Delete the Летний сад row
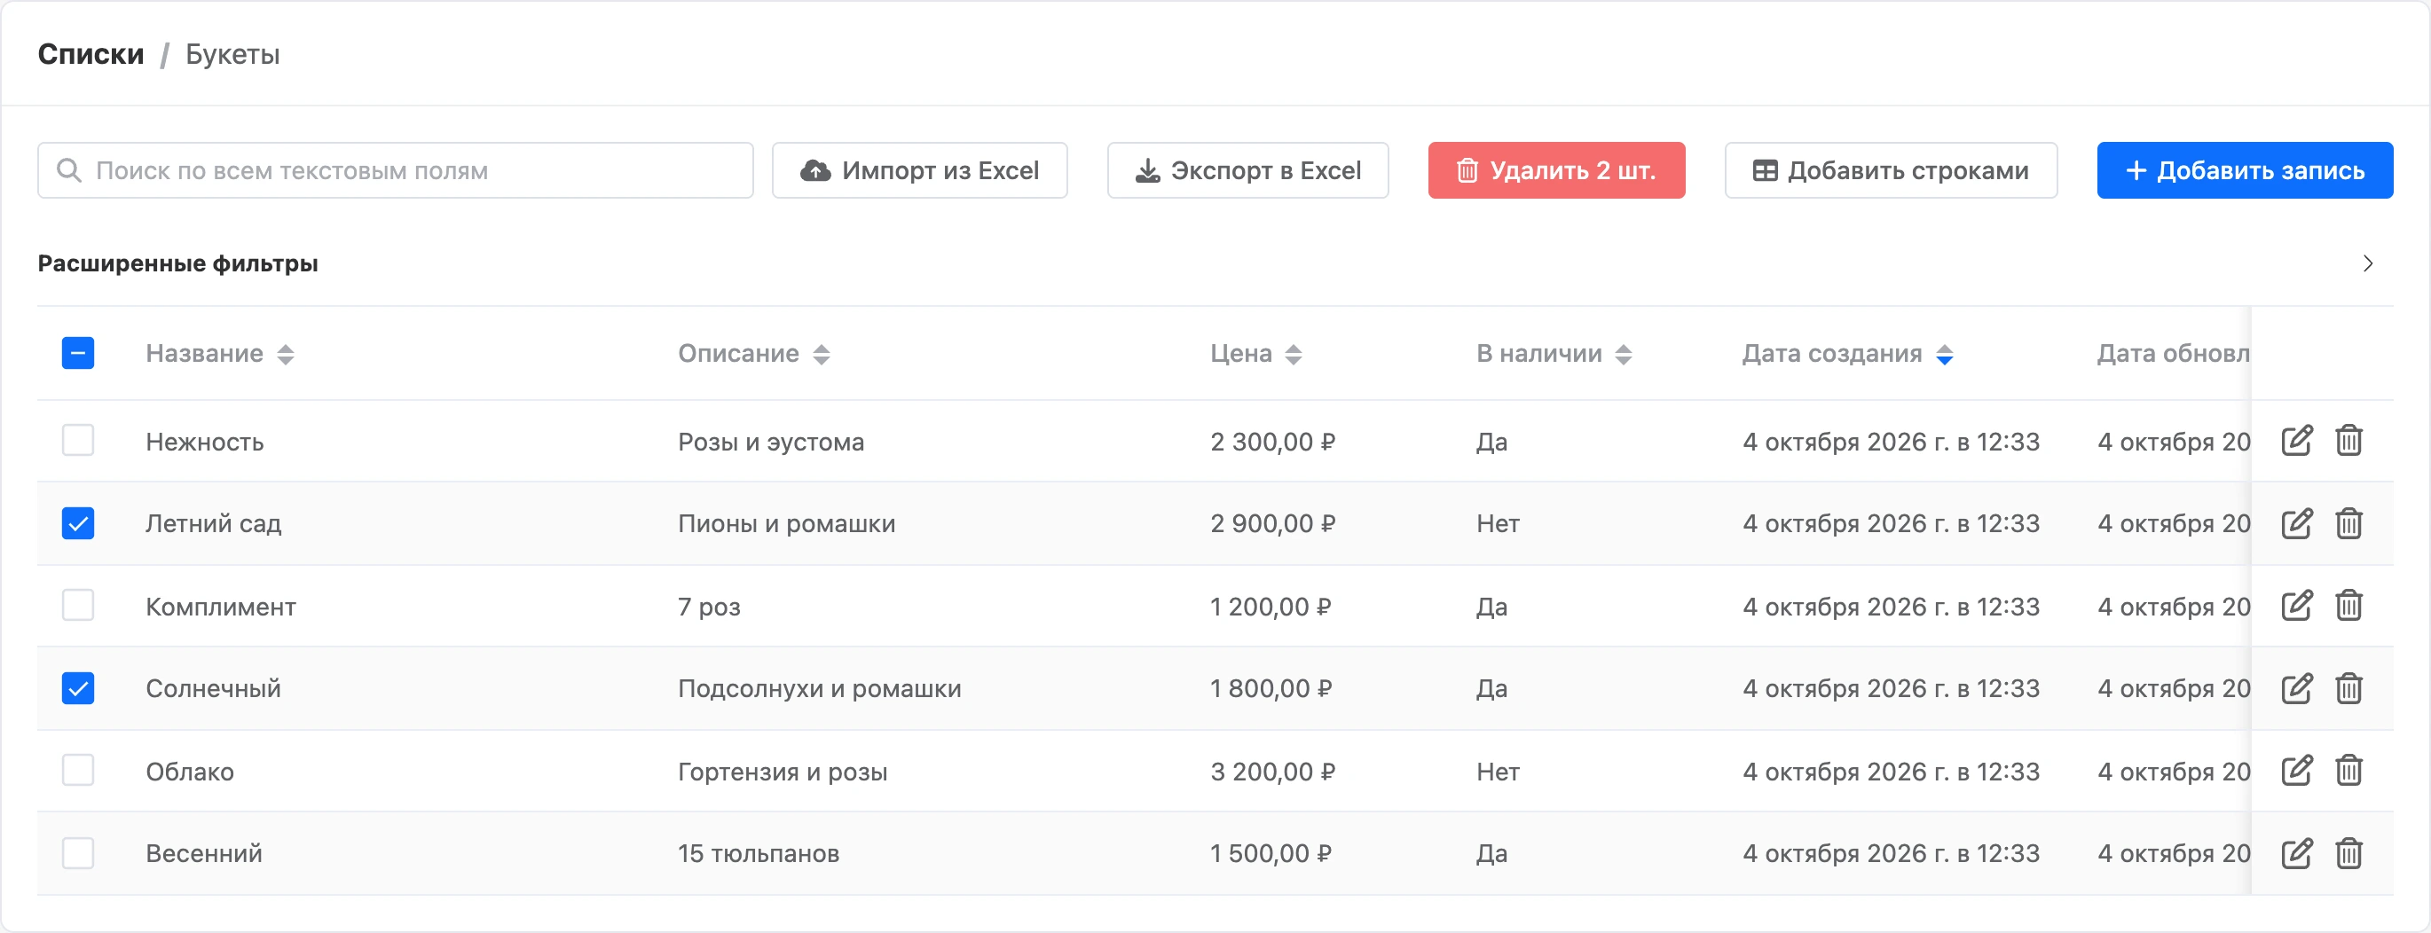 [2348, 523]
